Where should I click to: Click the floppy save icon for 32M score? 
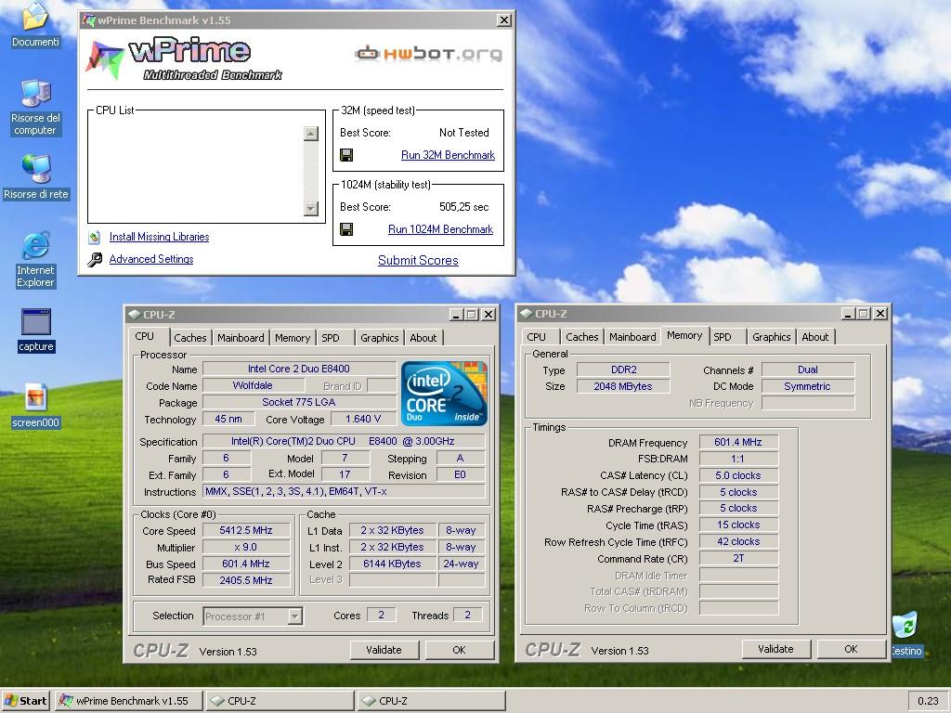pyautogui.click(x=346, y=155)
